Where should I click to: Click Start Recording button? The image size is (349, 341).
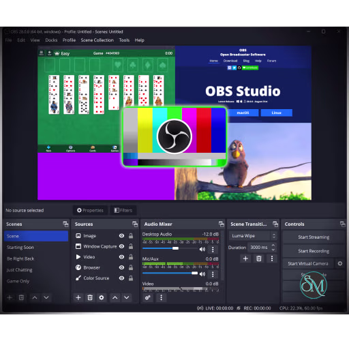point(314,251)
